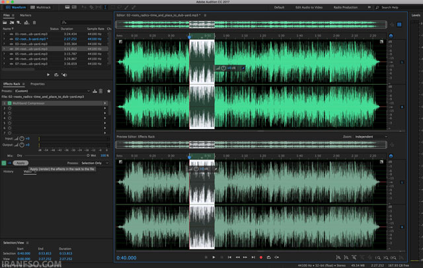The width and height of the screenshot is (423, 268).
Task: Click Skip Selection icon in transport
Action: click(277, 257)
